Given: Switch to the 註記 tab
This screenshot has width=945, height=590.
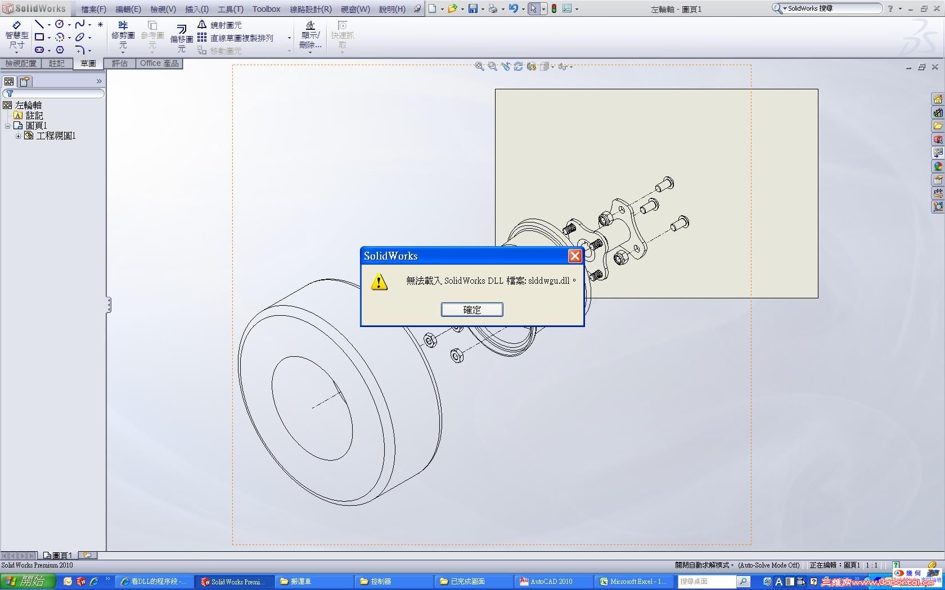Looking at the screenshot, I should (57, 63).
